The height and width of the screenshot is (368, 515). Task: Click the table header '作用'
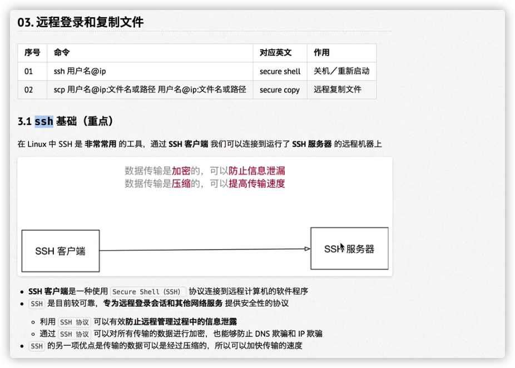point(321,52)
